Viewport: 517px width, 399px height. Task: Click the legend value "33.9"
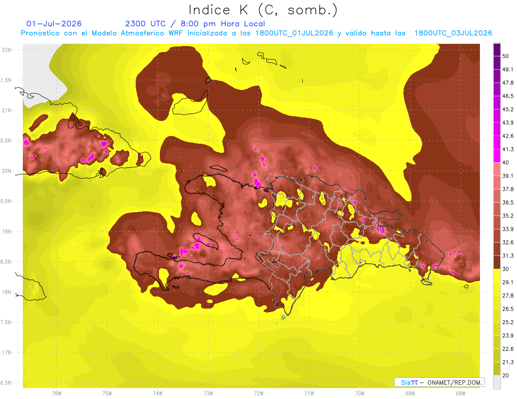[508, 229]
